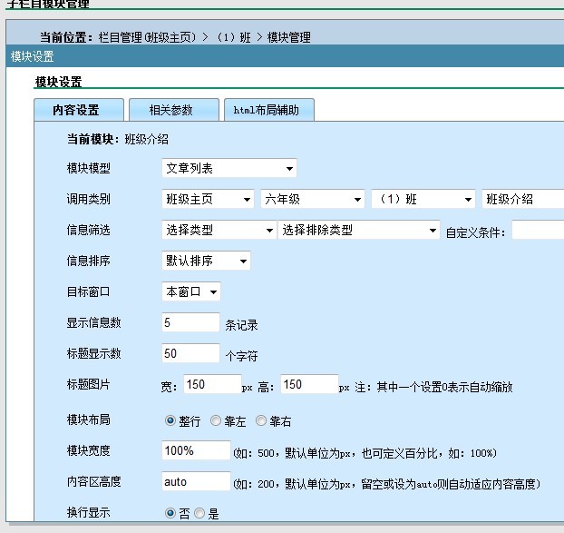Click the 内容区高度 auto field
The height and width of the screenshot is (533, 564).
pyautogui.click(x=196, y=481)
